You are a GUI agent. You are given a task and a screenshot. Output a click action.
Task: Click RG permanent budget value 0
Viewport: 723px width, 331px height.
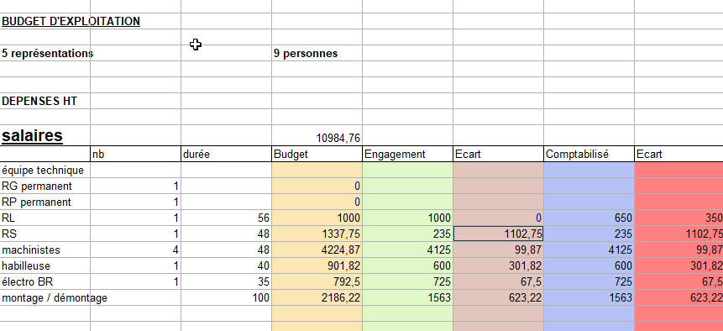coord(317,187)
